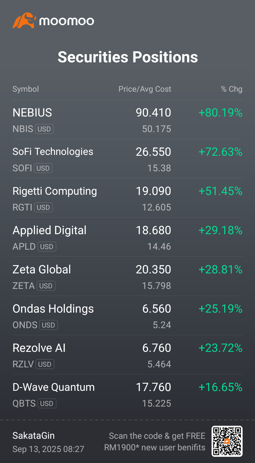This screenshot has height=463, width=255.
Task: Click the moomoo bull logo icon
Action: (x=24, y=20)
